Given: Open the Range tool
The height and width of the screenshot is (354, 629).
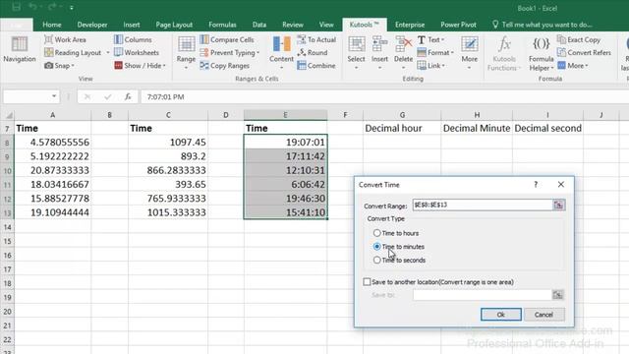Looking at the screenshot, I should point(186,52).
